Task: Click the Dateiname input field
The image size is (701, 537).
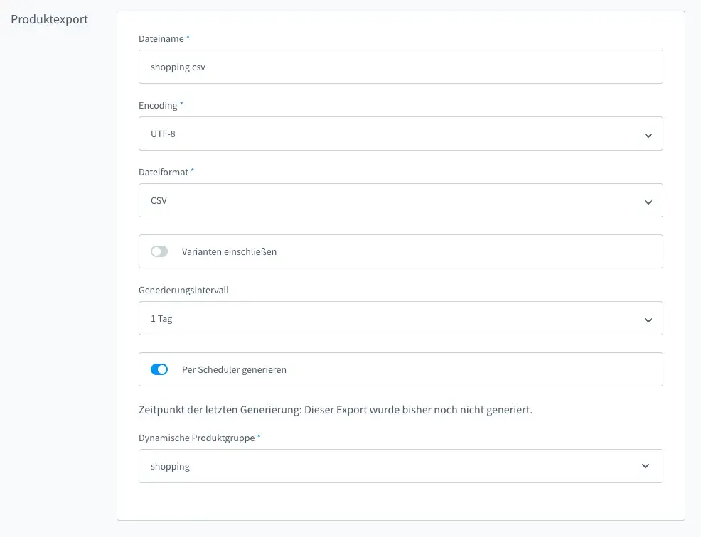Action: pos(400,67)
